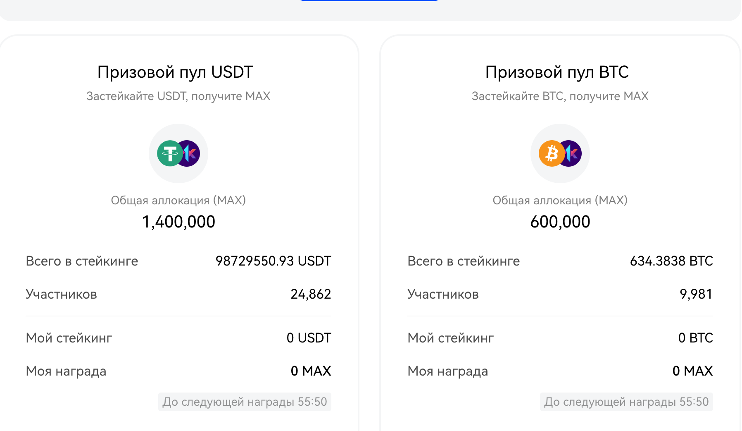Select the USDT pool next reward countdown badge

pyautogui.click(x=245, y=402)
